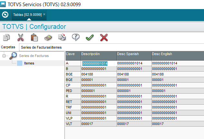Click Desc English cell 0000000001014 in row A
This screenshot has height=139, width=204.
point(178,64)
